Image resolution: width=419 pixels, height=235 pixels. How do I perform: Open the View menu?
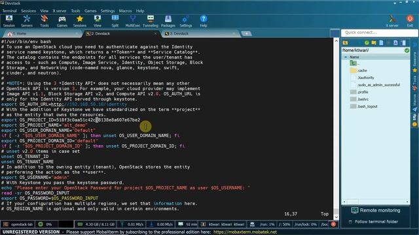(45, 11)
